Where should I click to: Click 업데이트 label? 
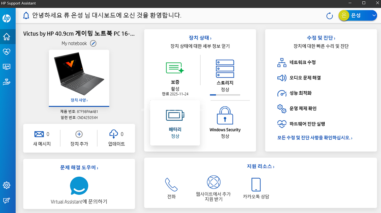coord(116,144)
